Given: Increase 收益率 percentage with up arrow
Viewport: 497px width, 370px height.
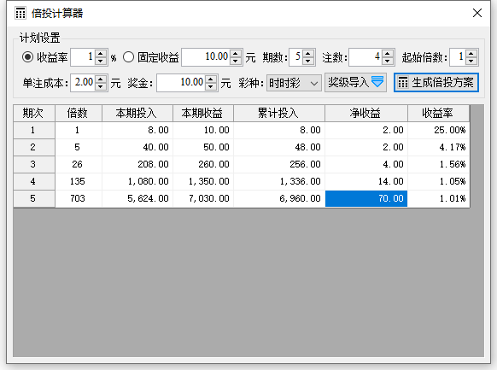Looking at the screenshot, I should pyautogui.click(x=101, y=54).
